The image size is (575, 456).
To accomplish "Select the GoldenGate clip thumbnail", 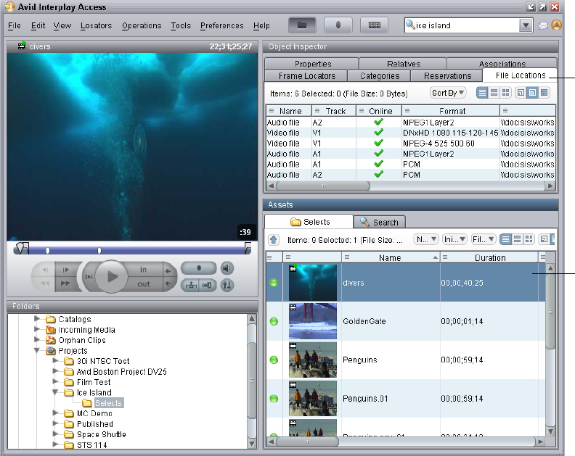I will click(313, 321).
